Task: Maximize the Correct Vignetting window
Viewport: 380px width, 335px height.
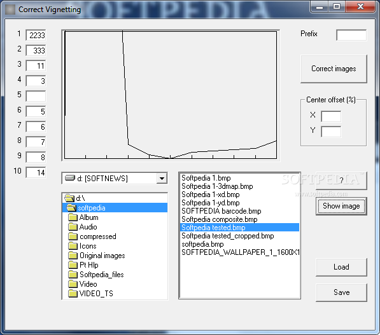Action: [x=337, y=6]
